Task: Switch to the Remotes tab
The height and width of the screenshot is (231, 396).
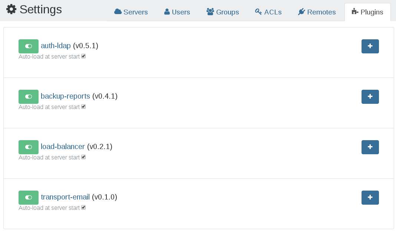Action: coord(317,12)
